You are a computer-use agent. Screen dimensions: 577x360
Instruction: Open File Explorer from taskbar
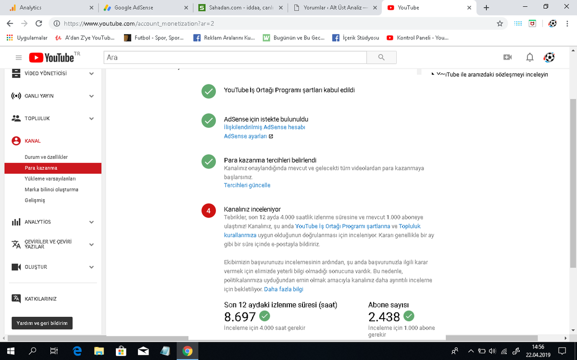(x=99, y=351)
